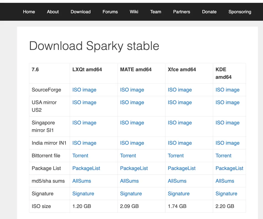
Task: Open the Wiki page
Action: click(x=134, y=12)
